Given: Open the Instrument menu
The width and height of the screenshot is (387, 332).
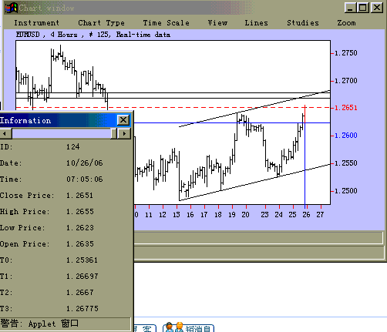Looking at the screenshot, I should 36,23.
